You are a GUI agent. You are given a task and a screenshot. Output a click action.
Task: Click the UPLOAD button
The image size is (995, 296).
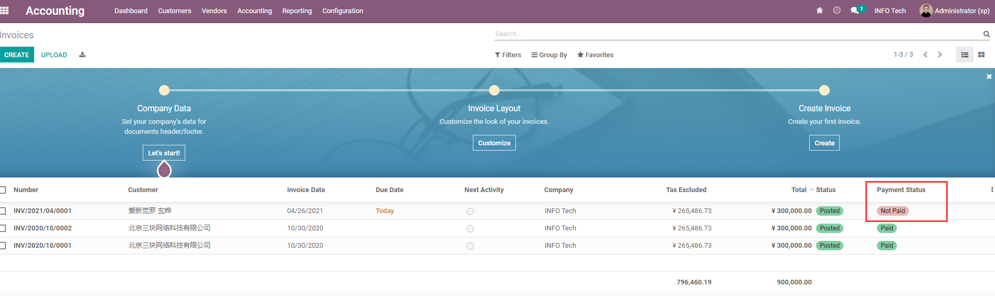pos(54,55)
